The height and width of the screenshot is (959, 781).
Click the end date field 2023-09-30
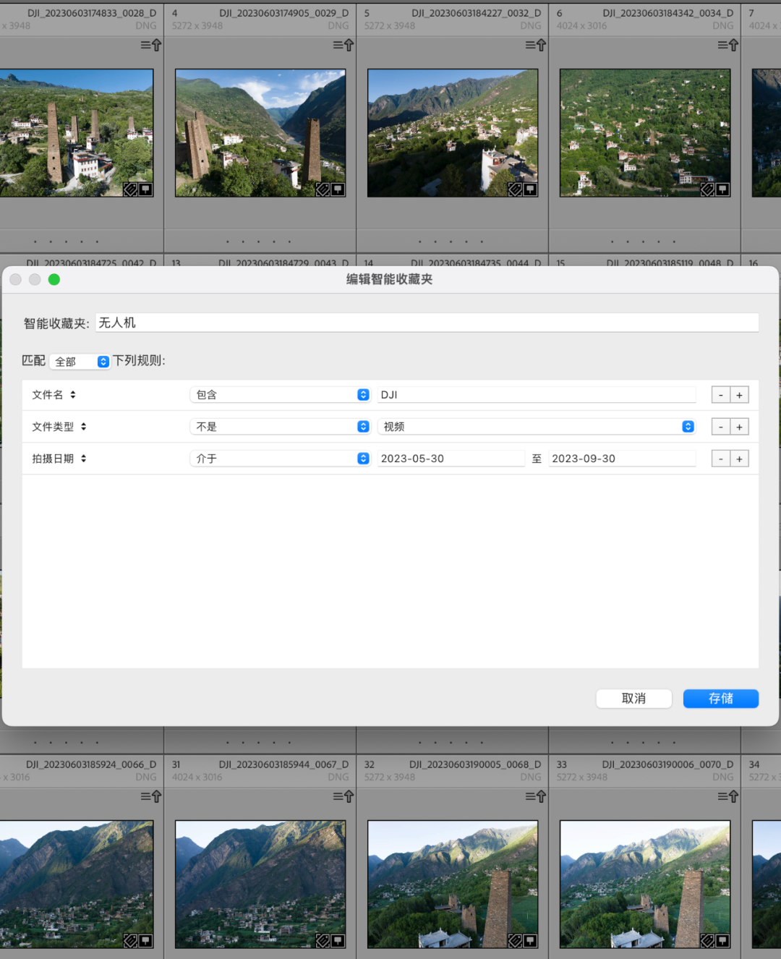click(x=622, y=459)
